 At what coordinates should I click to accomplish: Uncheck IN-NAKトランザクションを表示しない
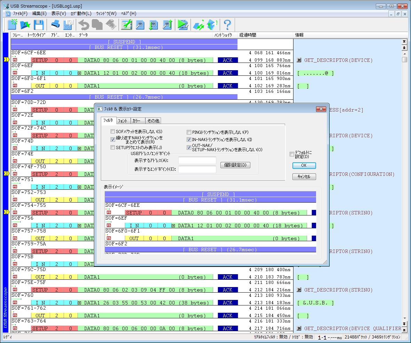point(189,139)
